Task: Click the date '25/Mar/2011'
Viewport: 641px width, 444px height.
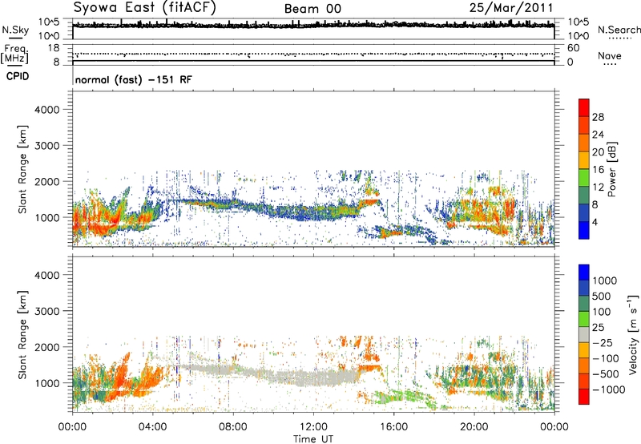Action: (511, 7)
